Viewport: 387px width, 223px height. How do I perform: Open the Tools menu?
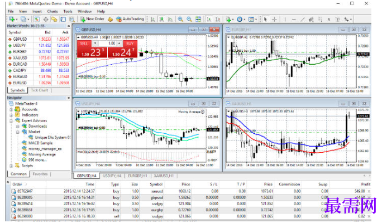tap(68, 11)
